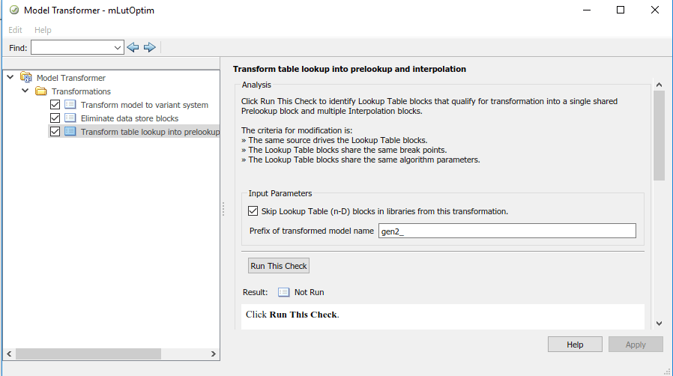
Task: Click the Model Transformer root node icon
Action: tap(27, 78)
